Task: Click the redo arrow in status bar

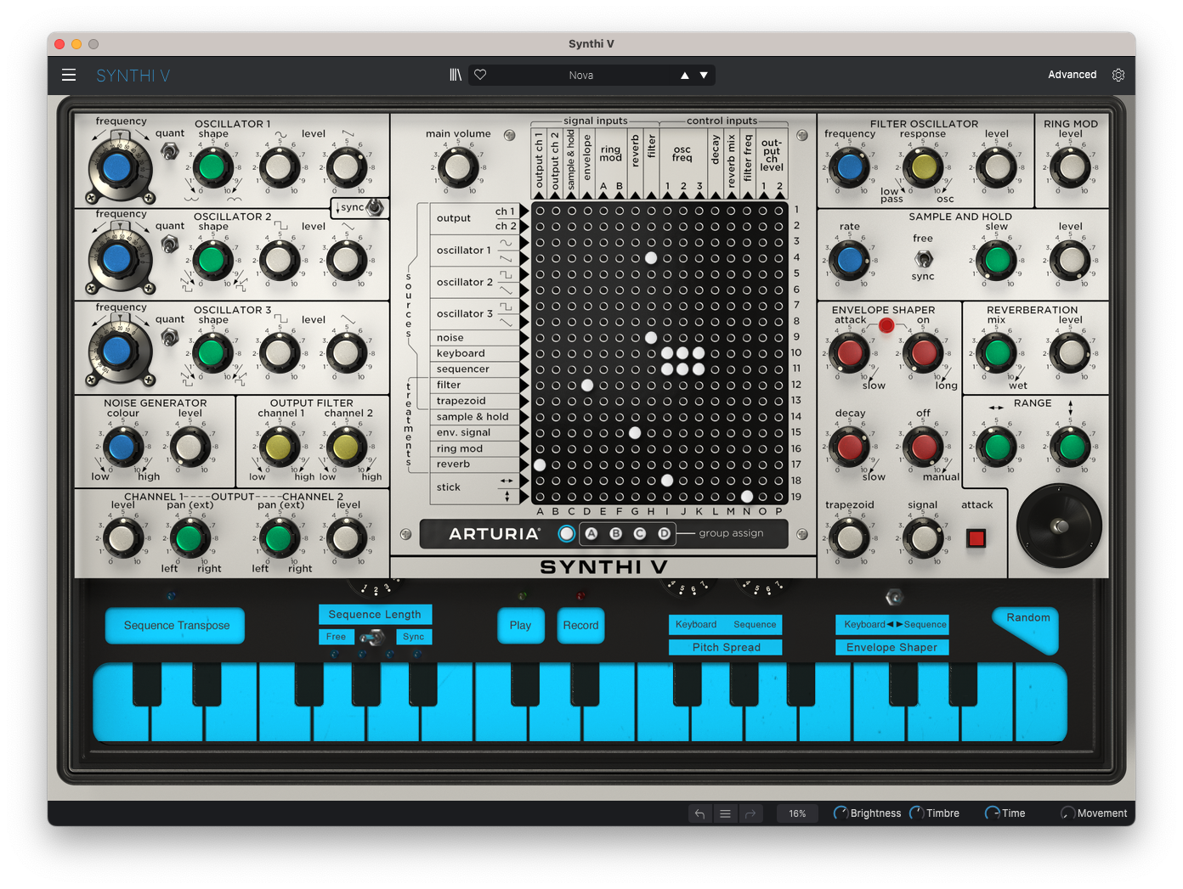Action: tap(750, 813)
